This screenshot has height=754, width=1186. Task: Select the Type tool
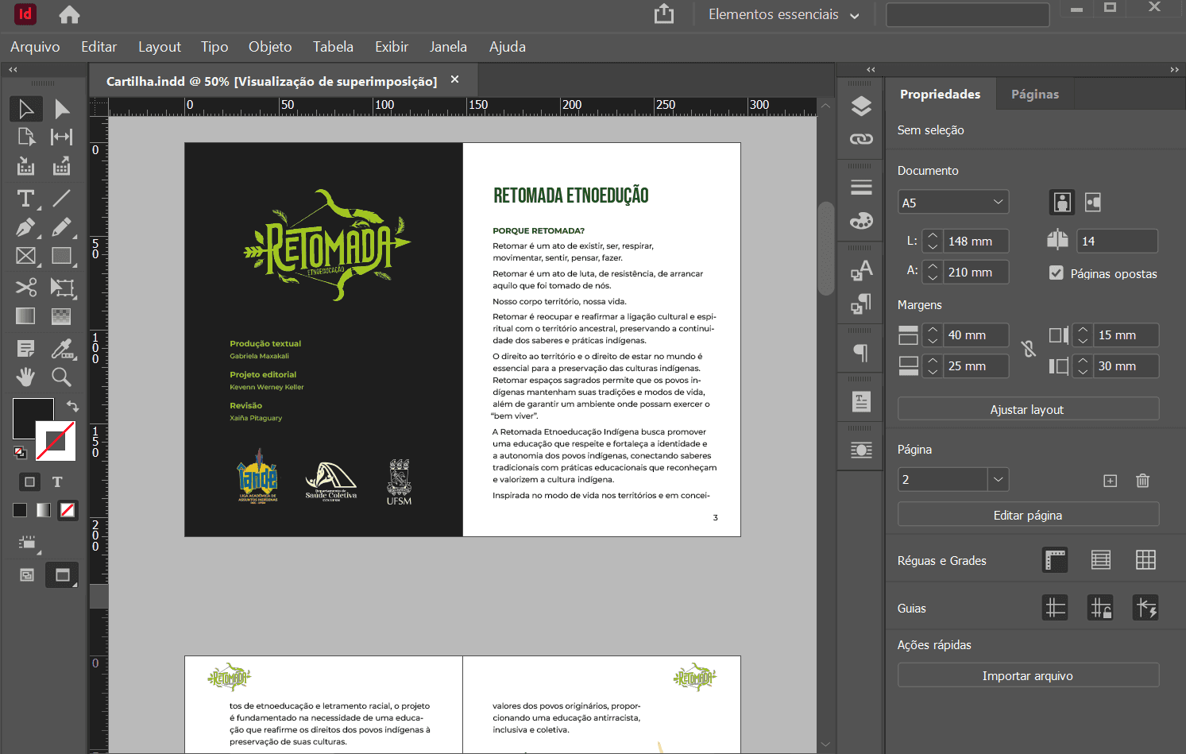coord(25,199)
